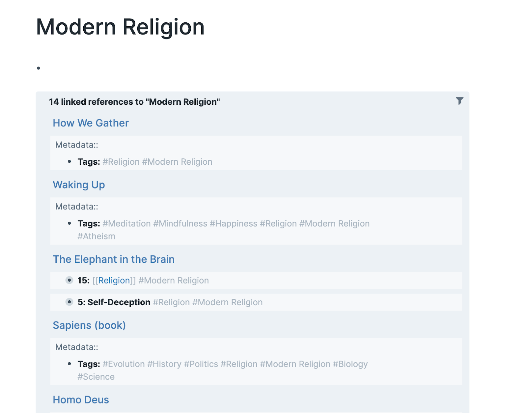The image size is (527, 413).
Task: Click the #Atheism tag
Action: (x=96, y=236)
